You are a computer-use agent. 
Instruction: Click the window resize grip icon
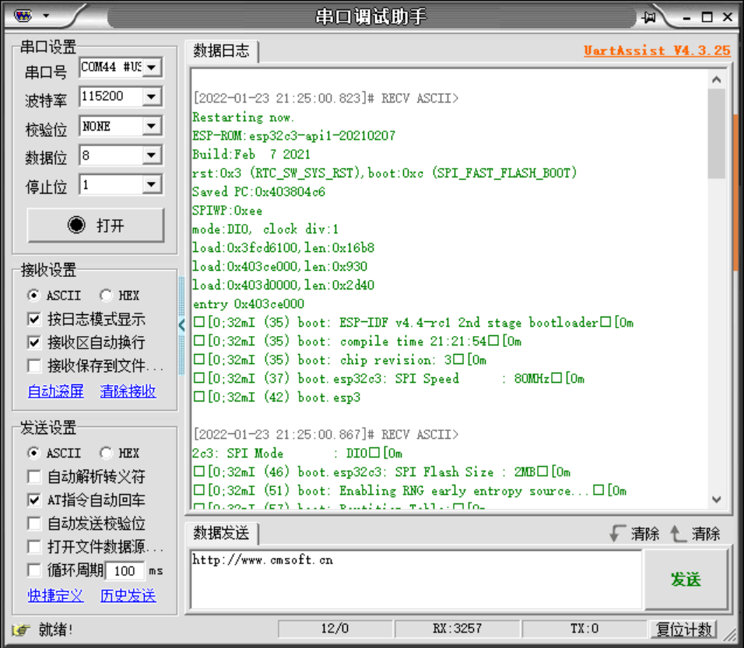pyautogui.click(x=730, y=634)
